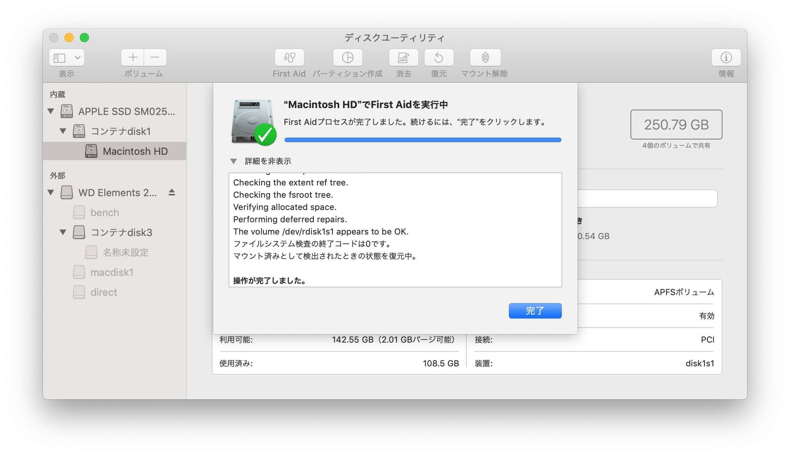Click the PCI connection value
Viewport: 790px width, 456px height.
(x=708, y=340)
